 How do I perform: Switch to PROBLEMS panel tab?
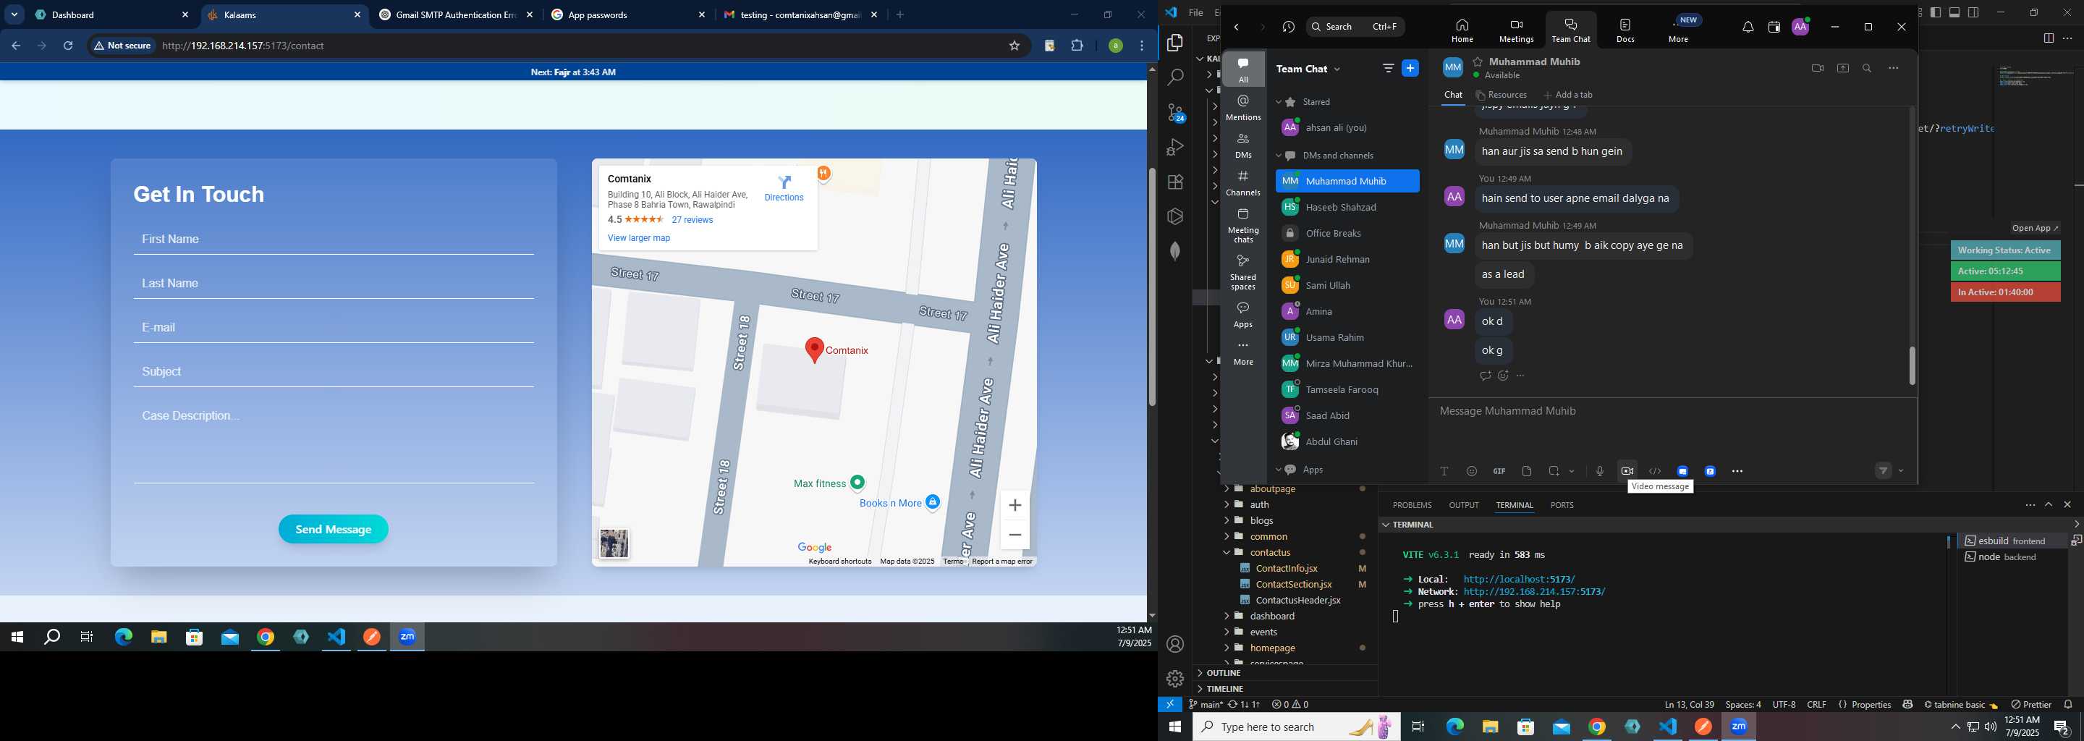(x=1412, y=506)
